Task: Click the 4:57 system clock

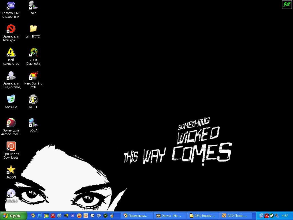Action: [x=285, y=216]
